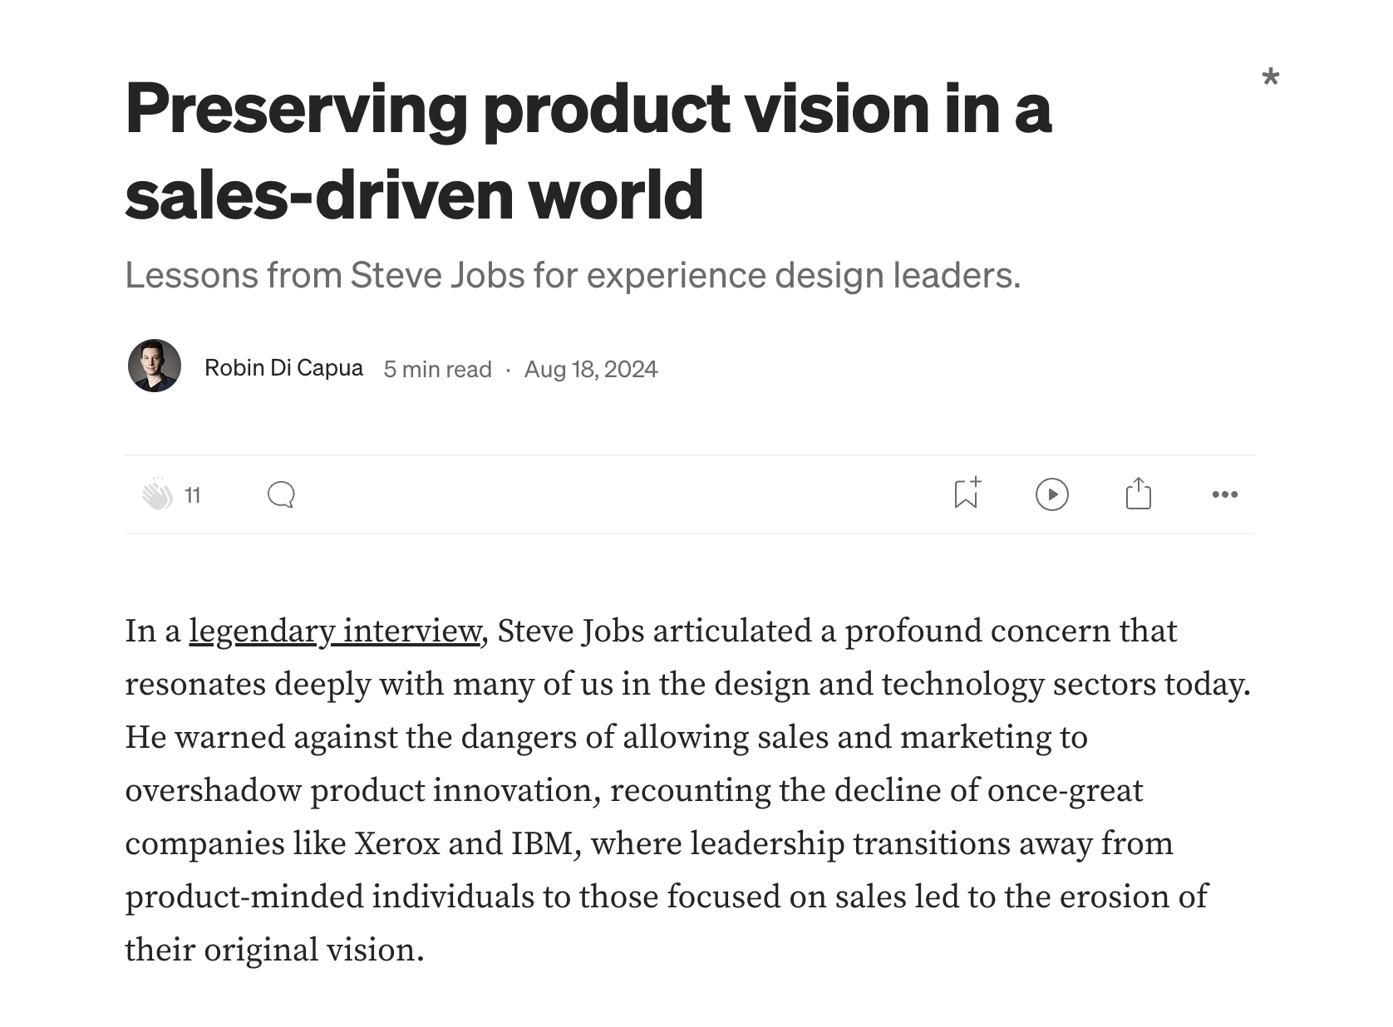Viewport: 1393px width, 1027px height.
Task: Open the comment responses icon
Action: coord(281,494)
